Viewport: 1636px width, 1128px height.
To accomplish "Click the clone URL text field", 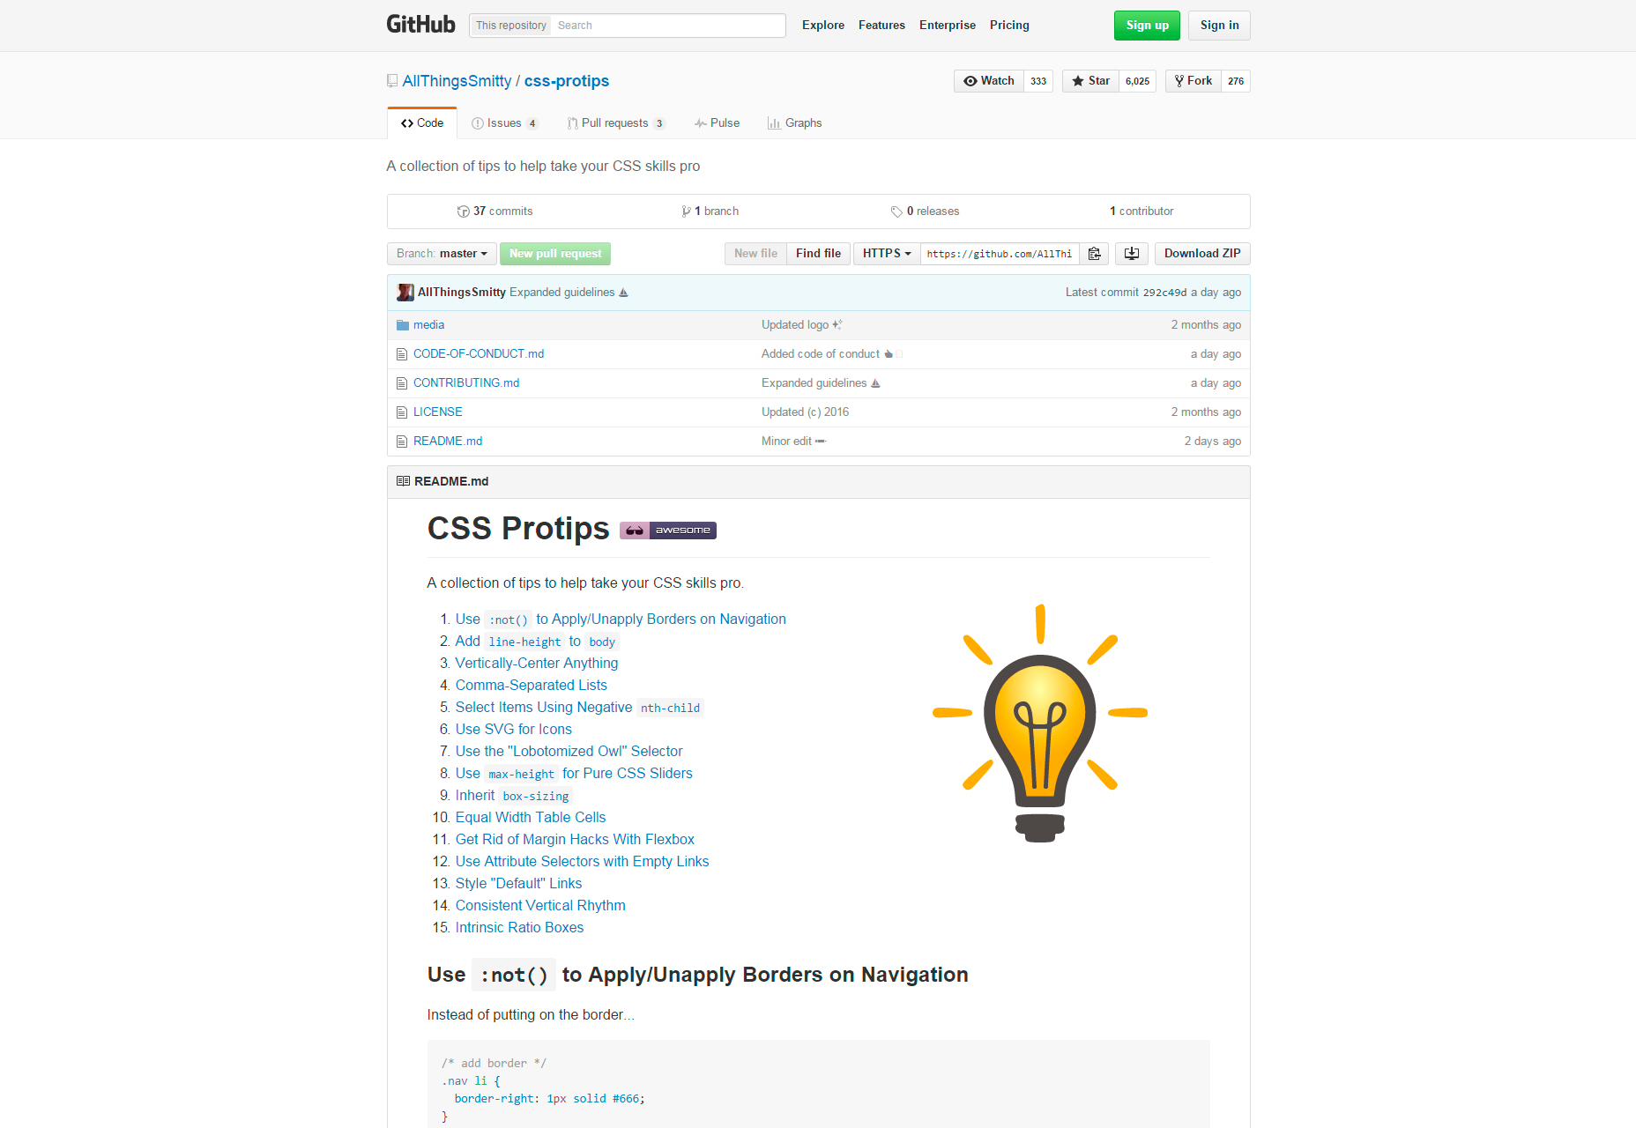I will tap(1000, 254).
